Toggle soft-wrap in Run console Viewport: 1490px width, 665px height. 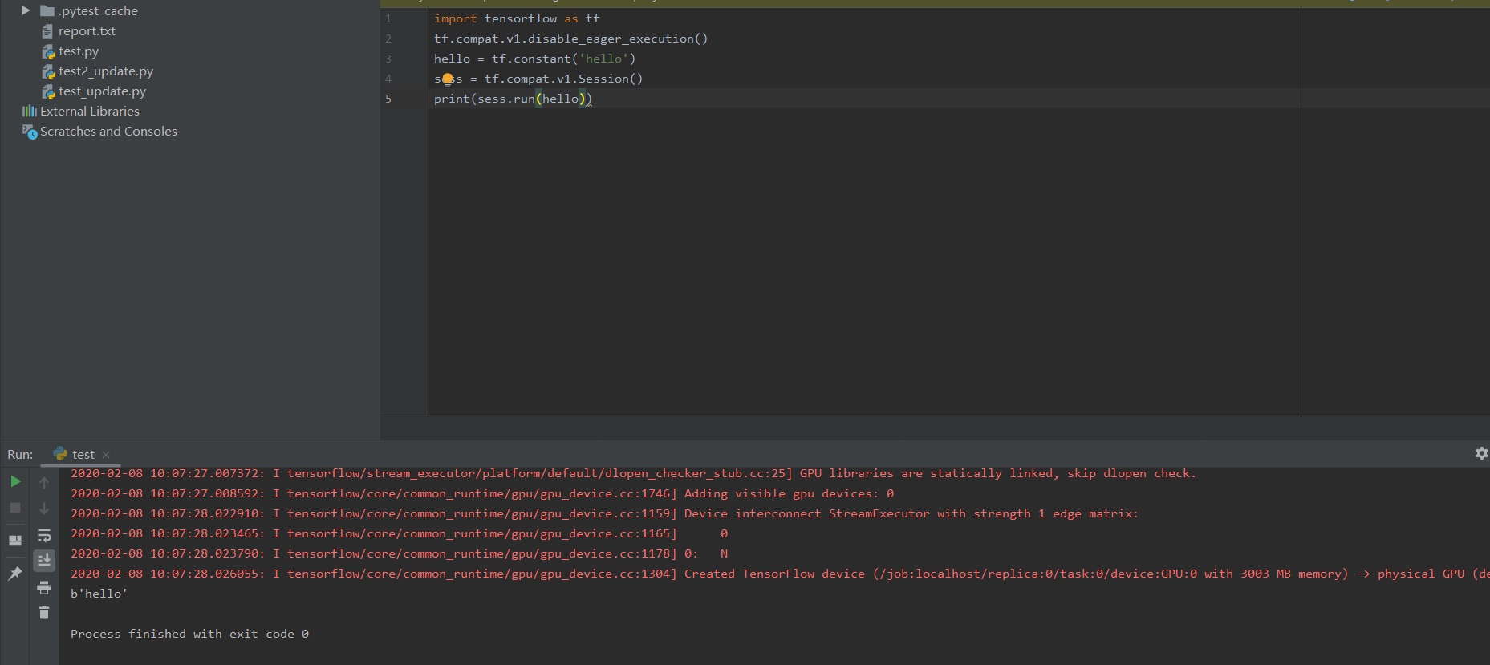pos(44,535)
